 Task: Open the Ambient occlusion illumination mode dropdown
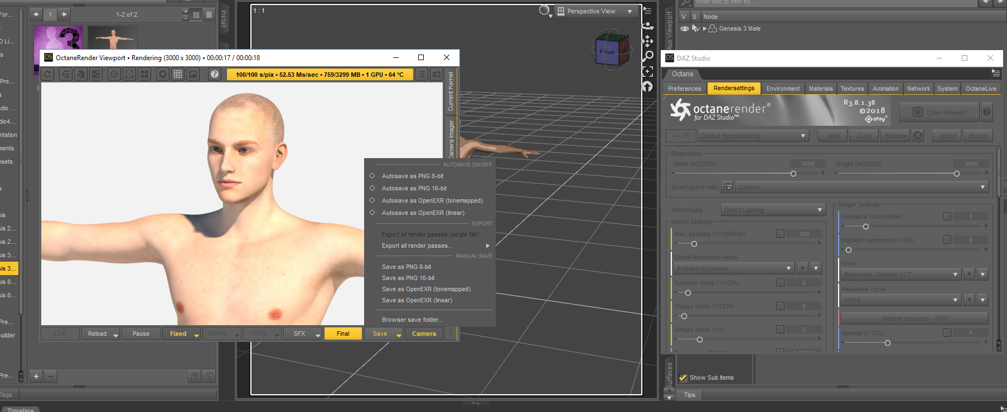[734, 268]
